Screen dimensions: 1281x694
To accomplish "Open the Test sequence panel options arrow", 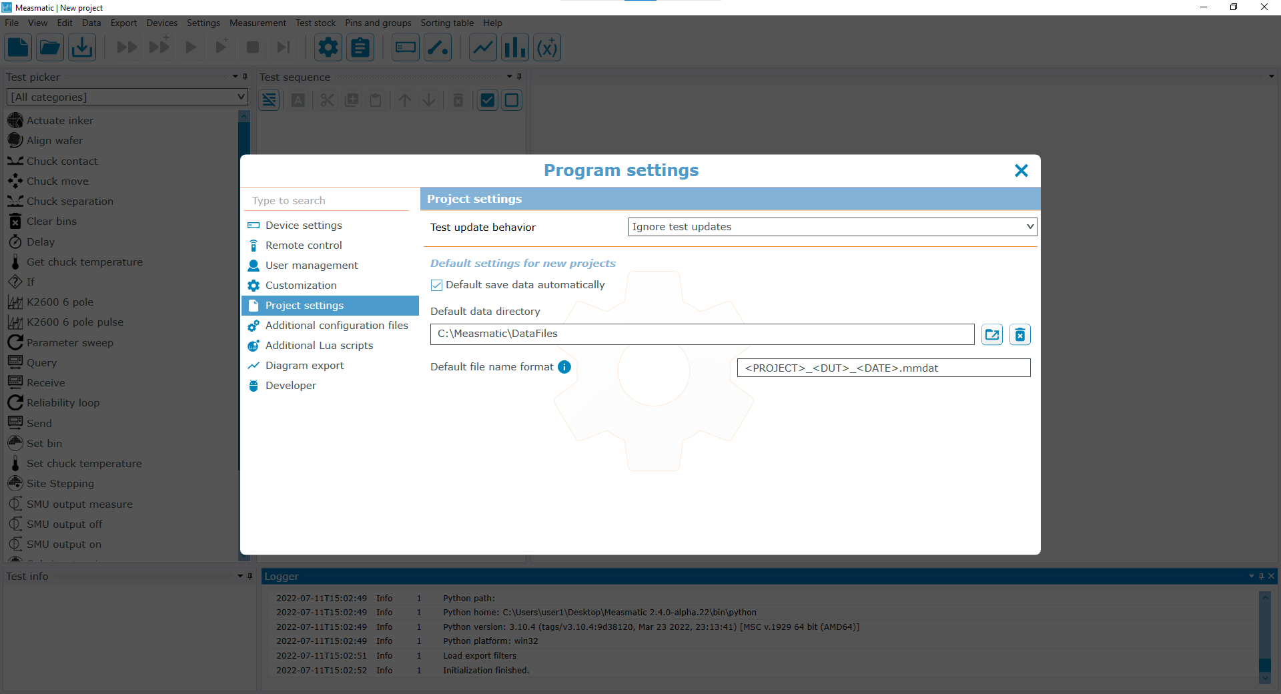I will tap(509, 77).
